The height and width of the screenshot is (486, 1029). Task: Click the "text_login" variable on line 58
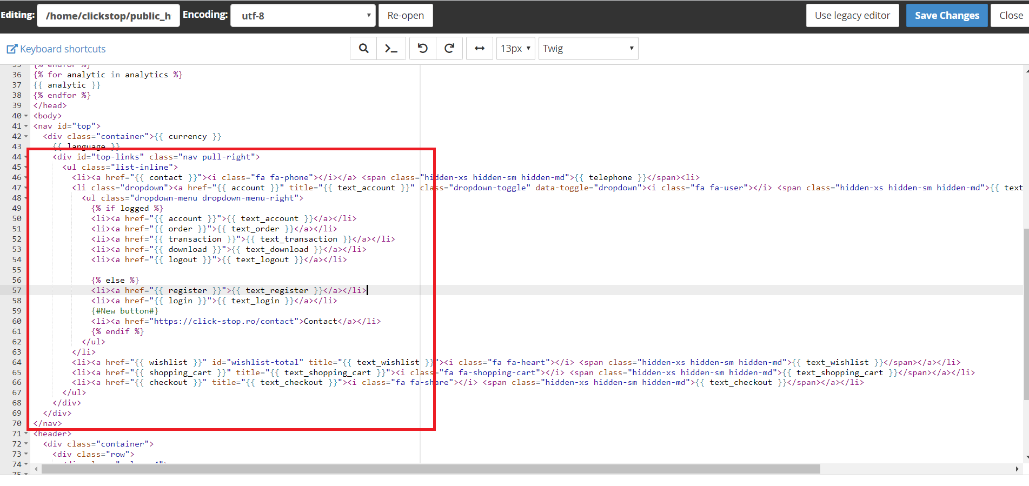click(x=255, y=301)
